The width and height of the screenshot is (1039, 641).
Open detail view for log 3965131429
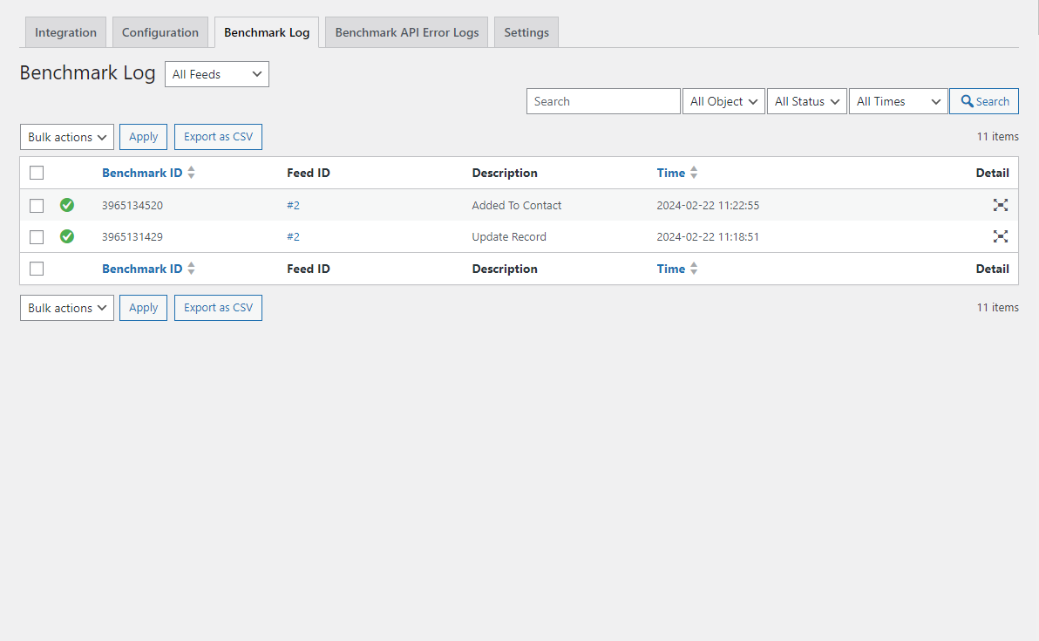pyautogui.click(x=1000, y=236)
